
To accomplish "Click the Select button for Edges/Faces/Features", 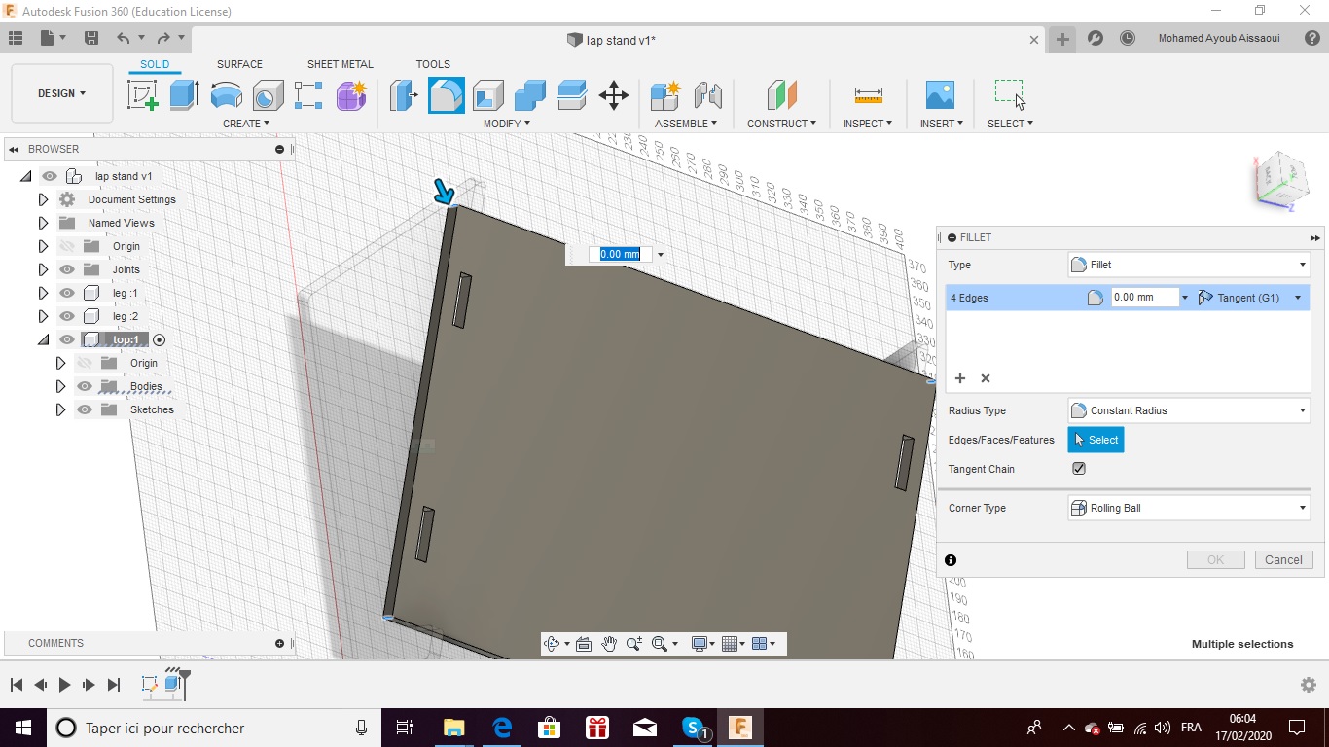I will 1096,440.
